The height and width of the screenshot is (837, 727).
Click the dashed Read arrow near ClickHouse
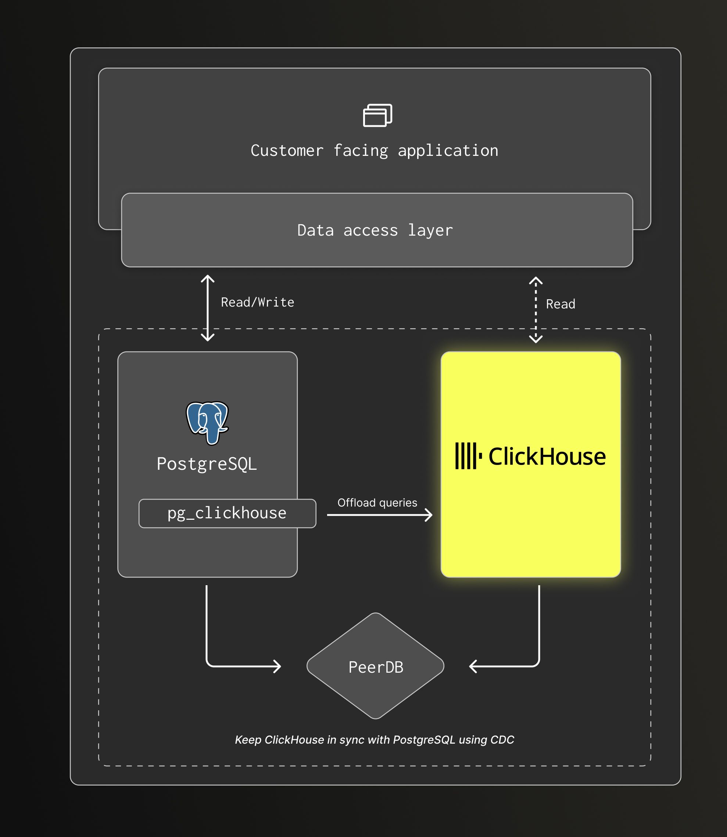536,308
